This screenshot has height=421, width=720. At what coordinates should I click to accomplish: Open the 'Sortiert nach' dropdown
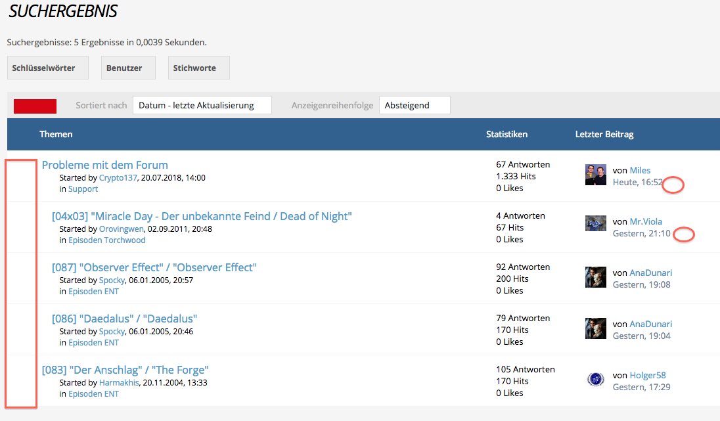click(x=202, y=105)
